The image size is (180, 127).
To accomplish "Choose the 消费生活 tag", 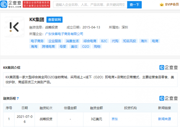I will click(x=72, y=41).
